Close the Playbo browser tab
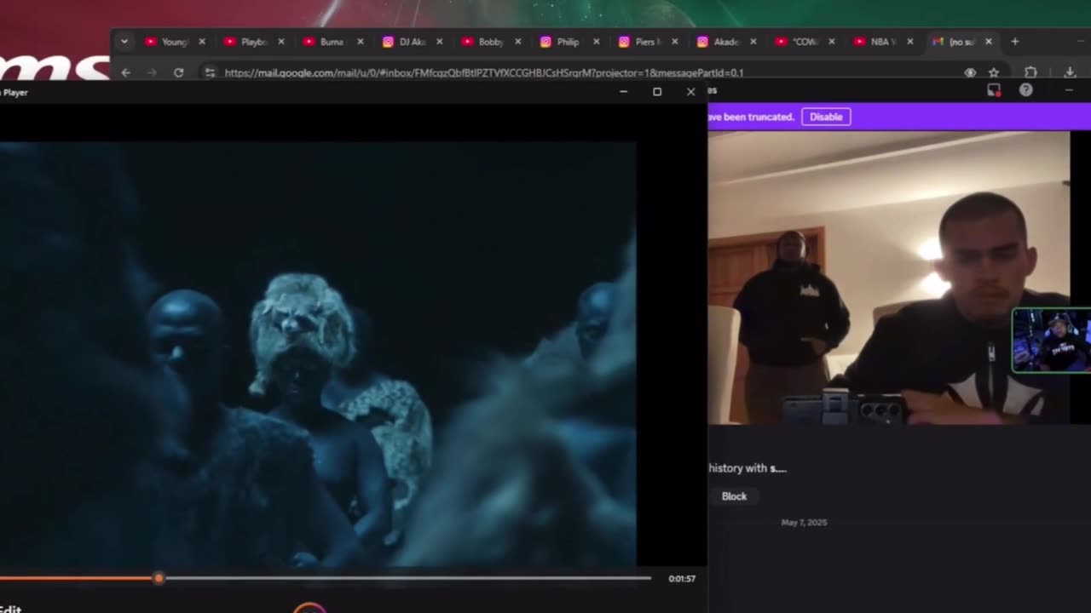Screen dimensions: 1091x613 [x=280, y=42]
